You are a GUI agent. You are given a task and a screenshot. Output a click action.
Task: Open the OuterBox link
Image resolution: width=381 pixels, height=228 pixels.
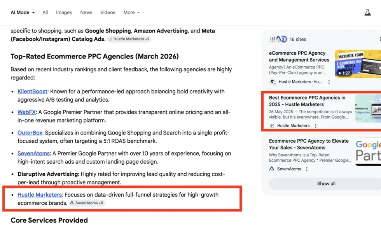click(30, 132)
